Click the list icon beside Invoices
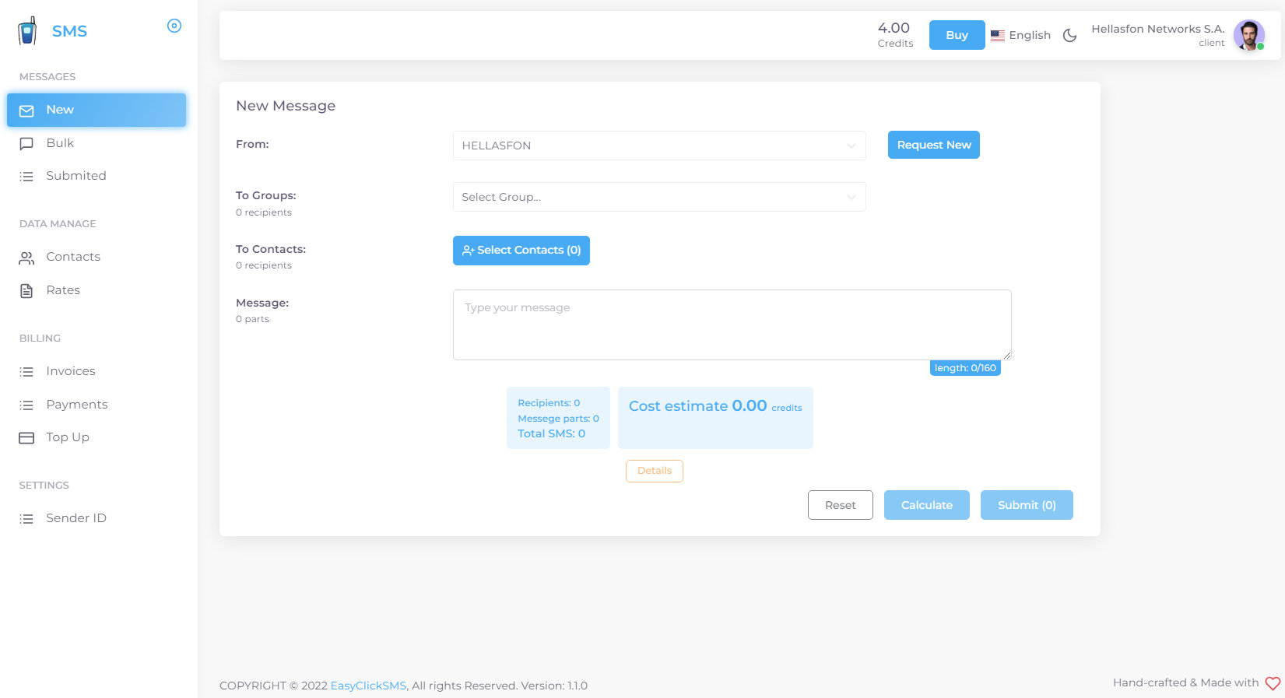1285x698 pixels. tap(26, 372)
